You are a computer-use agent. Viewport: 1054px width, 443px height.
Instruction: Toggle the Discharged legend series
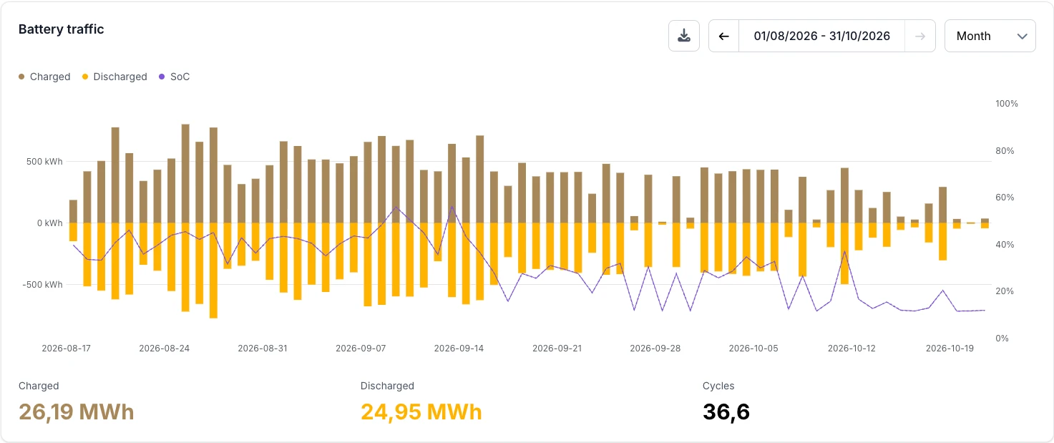(x=114, y=77)
